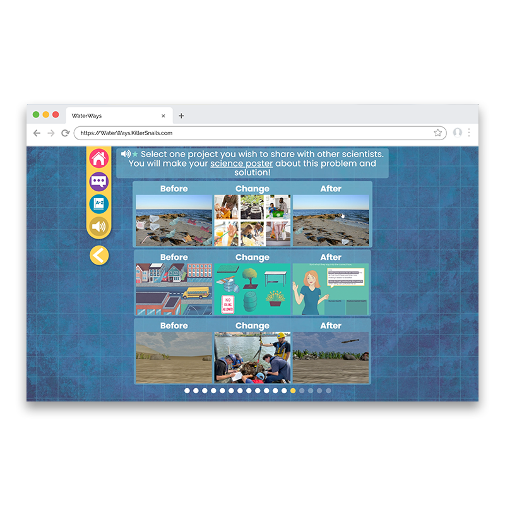The width and height of the screenshot is (505, 505).
Task: Select the WaterWays browser tab
Action: coord(101,116)
